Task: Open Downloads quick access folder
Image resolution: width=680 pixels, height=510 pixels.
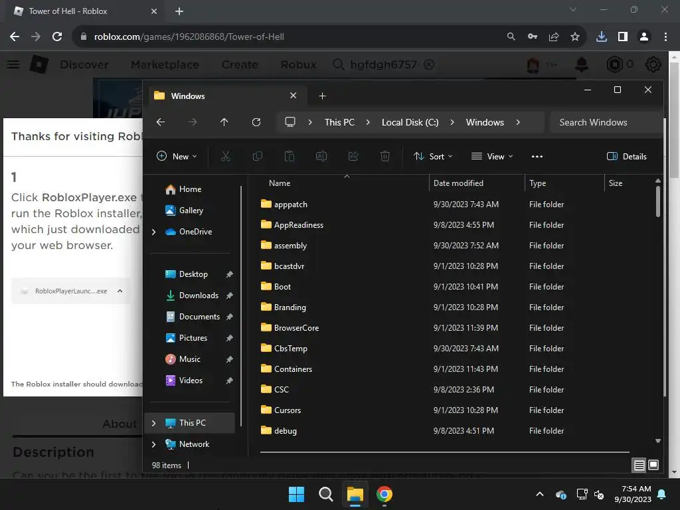Action: coord(192,296)
